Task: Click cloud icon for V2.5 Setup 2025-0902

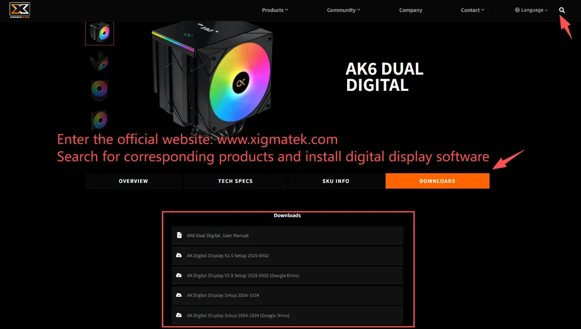Action: point(179,255)
